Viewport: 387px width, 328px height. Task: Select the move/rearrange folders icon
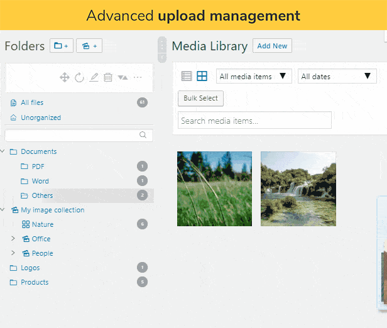point(64,77)
